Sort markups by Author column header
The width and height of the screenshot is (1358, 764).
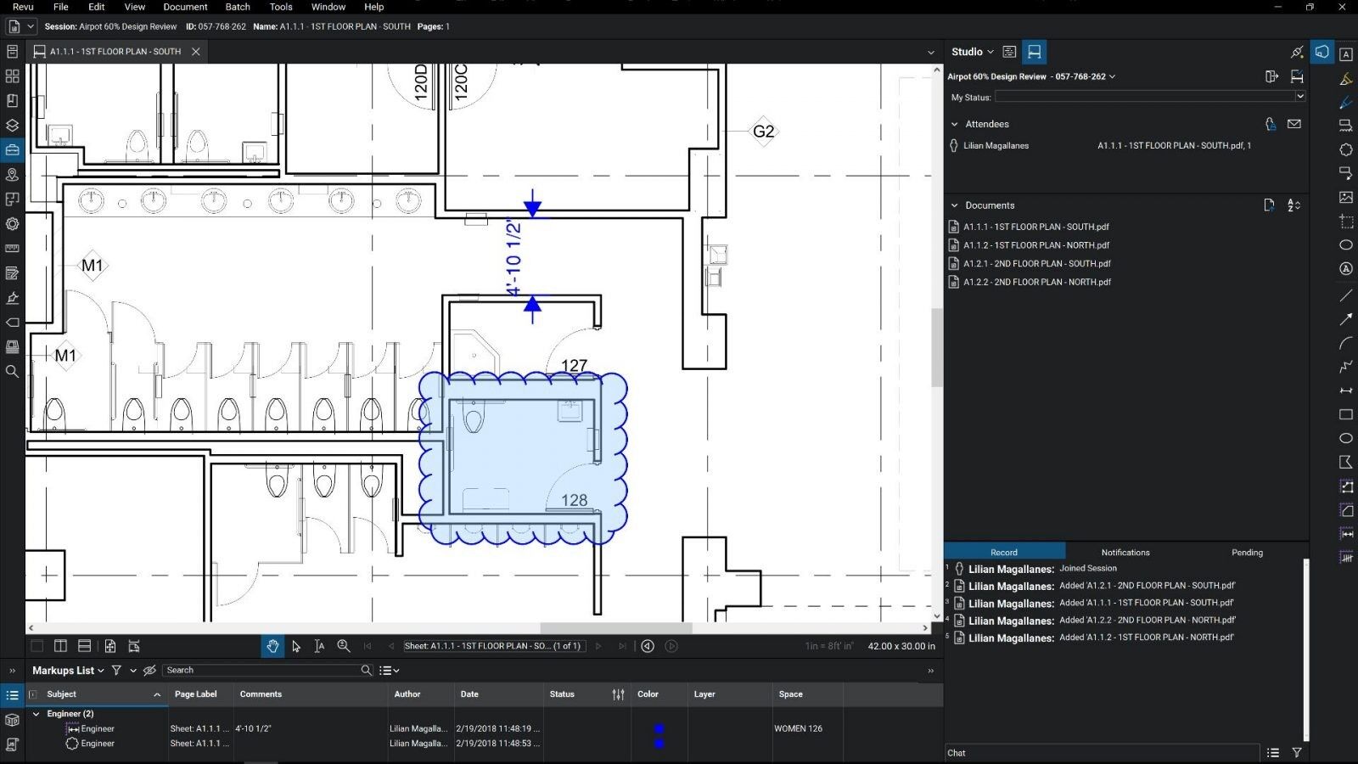click(x=407, y=694)
